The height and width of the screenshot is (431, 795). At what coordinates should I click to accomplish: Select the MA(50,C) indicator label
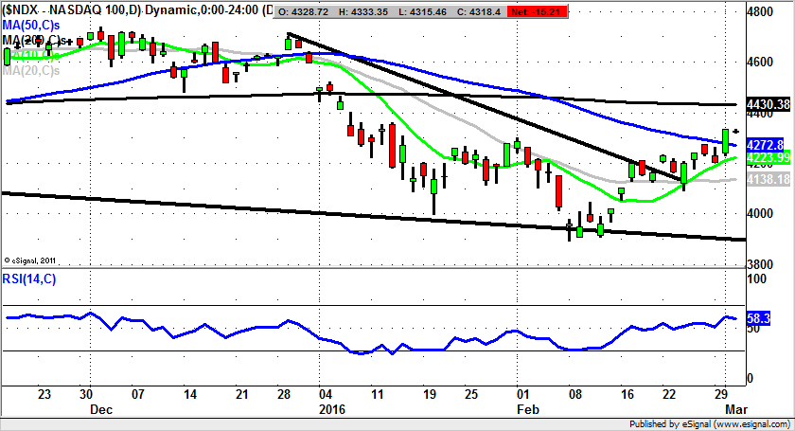pos(31,24)
